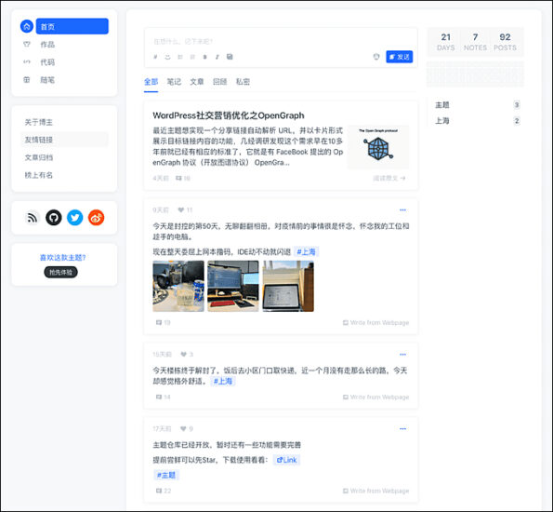Open the RSS feed icon

[33, 218]
